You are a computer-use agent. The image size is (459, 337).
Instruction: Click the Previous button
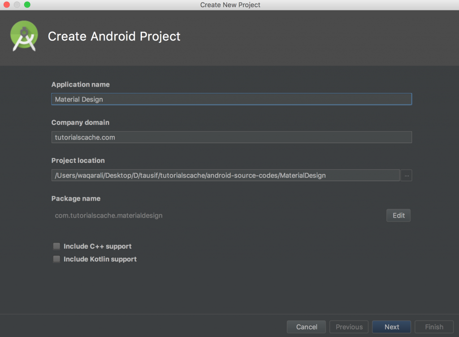[349, 327]
